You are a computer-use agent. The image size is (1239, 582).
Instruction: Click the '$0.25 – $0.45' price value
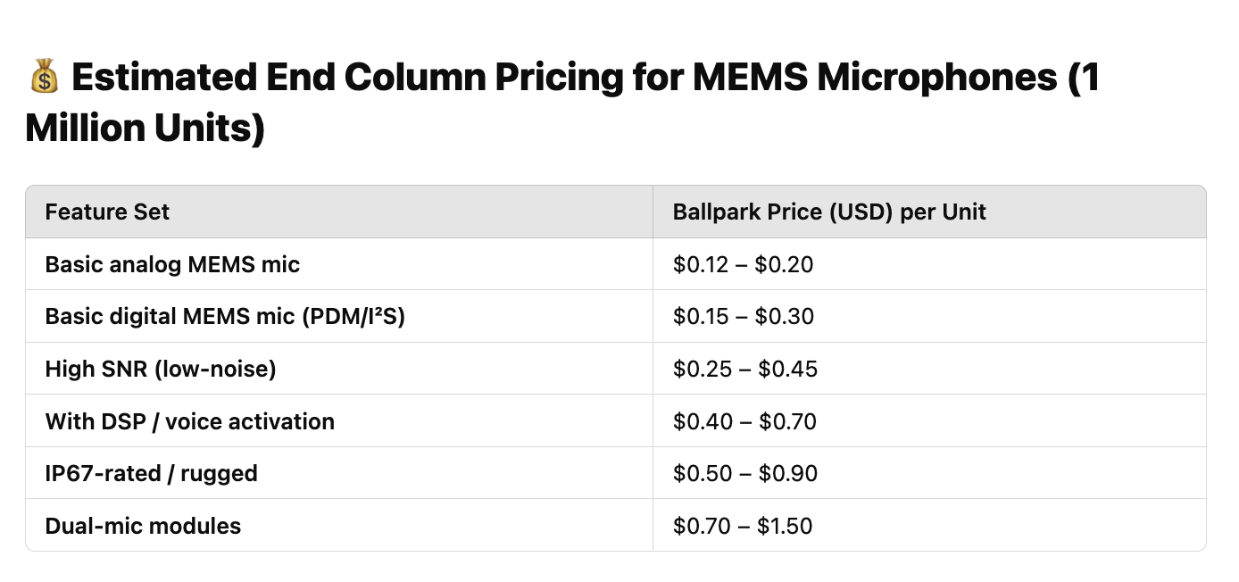pyautogui.click(x=745, y=369)
